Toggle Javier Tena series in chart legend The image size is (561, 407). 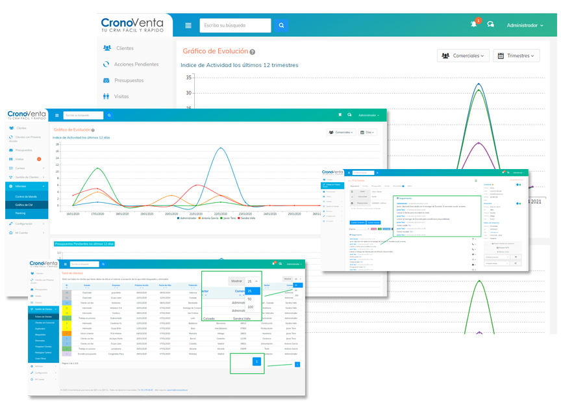pyautogui.click(x=228, y=218)
